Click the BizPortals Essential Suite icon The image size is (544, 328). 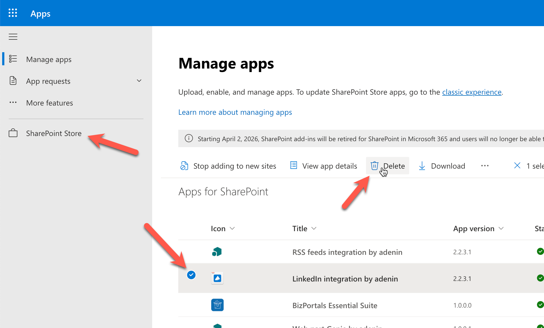coord(217,305)
